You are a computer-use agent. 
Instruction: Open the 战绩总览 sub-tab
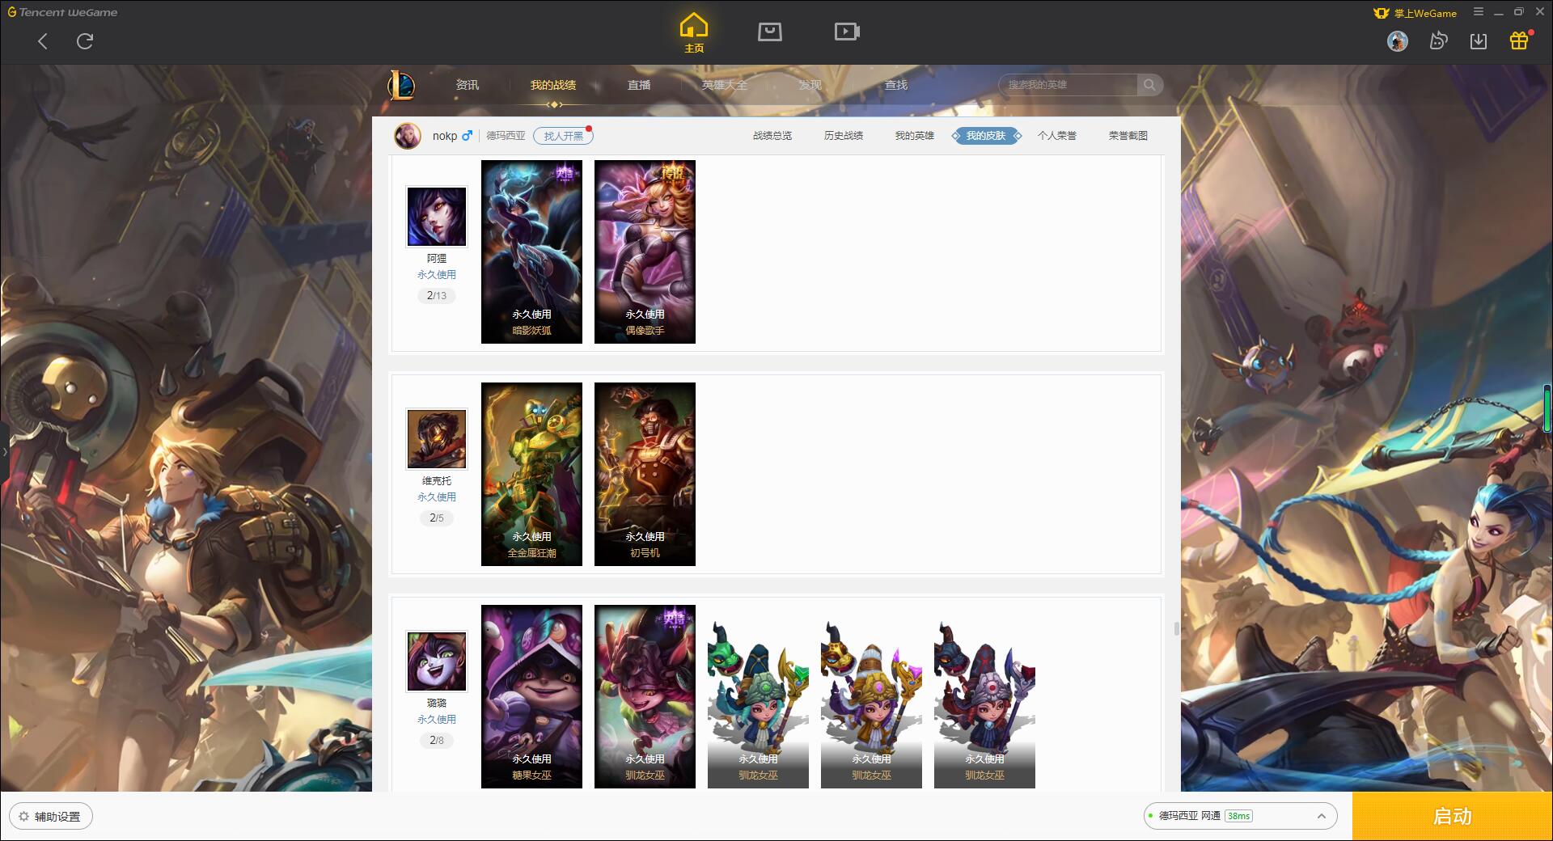[772, 136]
